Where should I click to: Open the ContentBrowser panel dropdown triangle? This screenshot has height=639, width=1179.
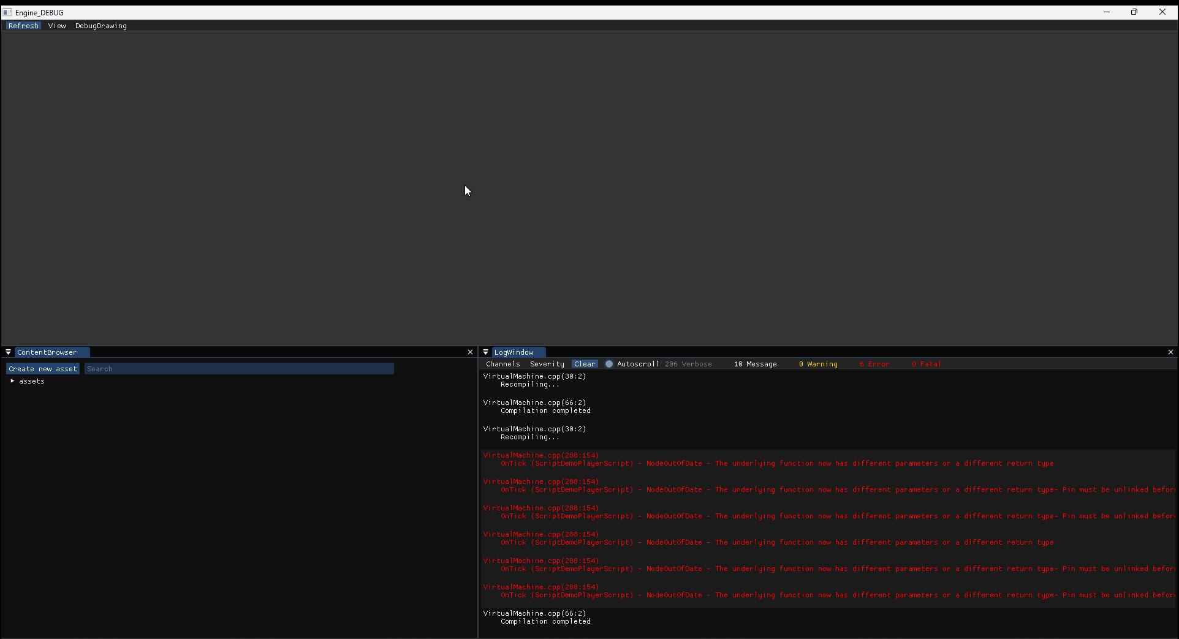coord(8,352)
